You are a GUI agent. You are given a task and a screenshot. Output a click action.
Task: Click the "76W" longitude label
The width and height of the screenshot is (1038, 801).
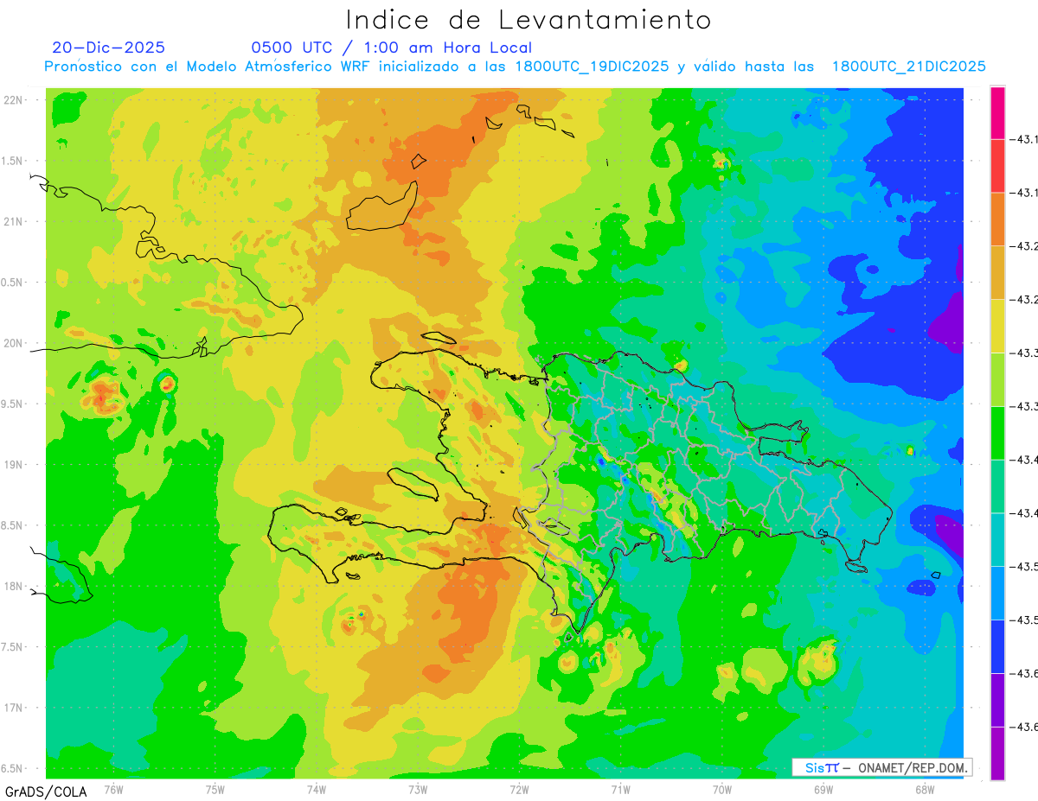coord(113,790)
